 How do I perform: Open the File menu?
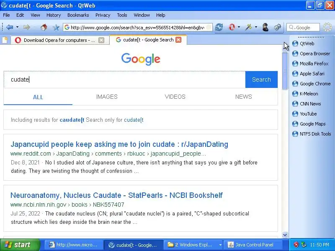click(x=6, y=15)
